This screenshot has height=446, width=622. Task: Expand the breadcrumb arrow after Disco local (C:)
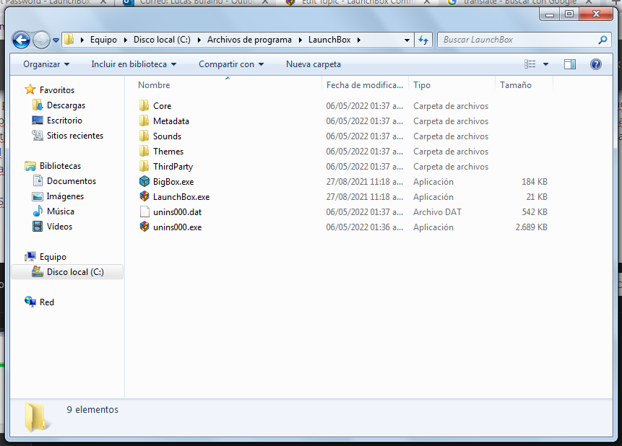(x=199, y=40)
